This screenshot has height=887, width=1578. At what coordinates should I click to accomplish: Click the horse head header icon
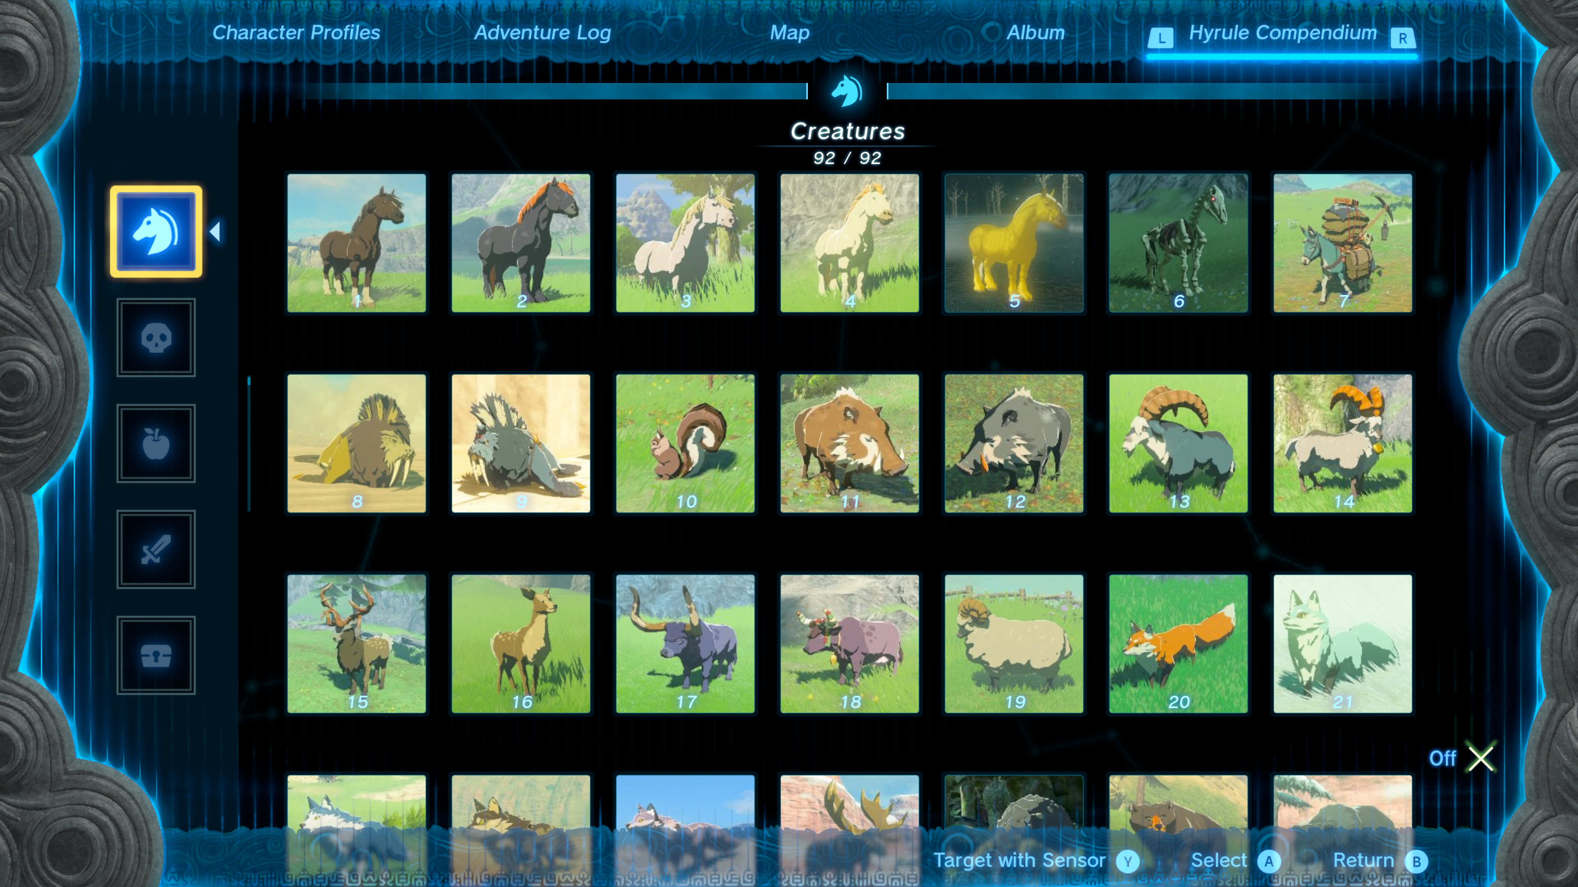(847, 92)
